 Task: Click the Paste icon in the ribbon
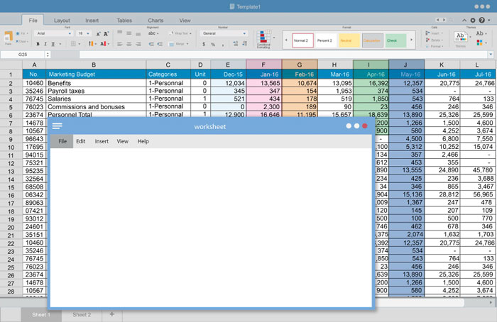pos(8,38)
